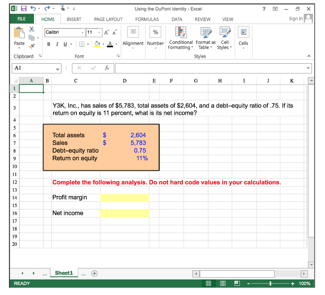Open the font size dropdown
The height and width of the screenshot is (295, 325).
pos(99,32)
